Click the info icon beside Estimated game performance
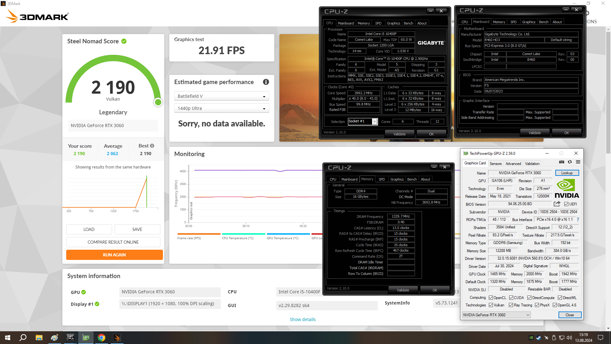Viewport: 611px width, 344px height. [x=266, y=82]
